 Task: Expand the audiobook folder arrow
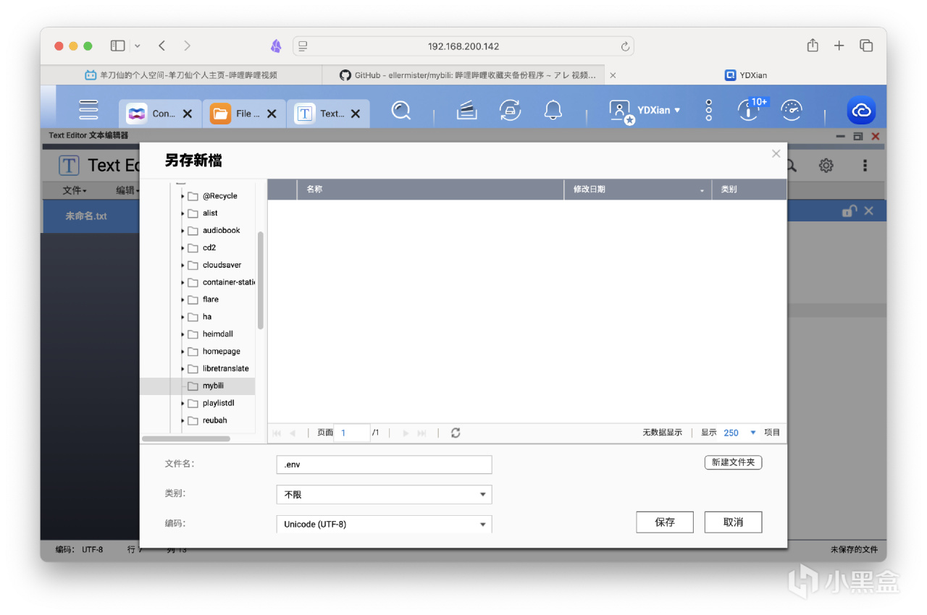tap(183, 231)
